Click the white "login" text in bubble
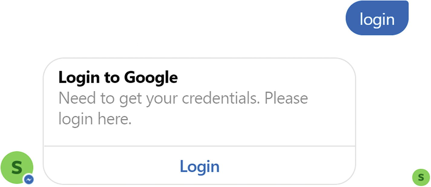 (377, 19)
